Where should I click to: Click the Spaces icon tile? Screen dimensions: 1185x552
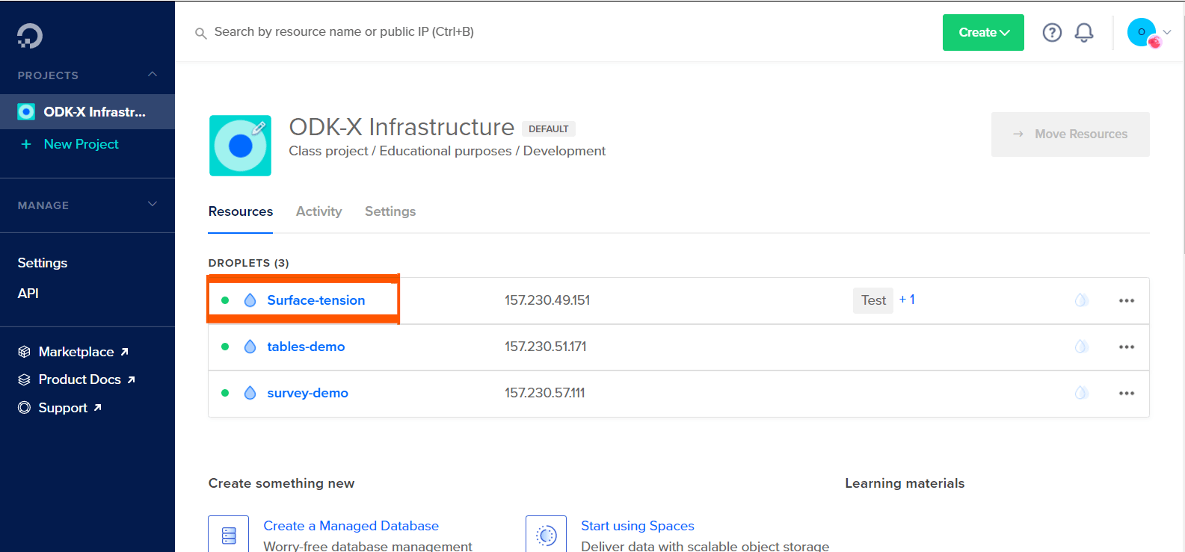point(547,535)
